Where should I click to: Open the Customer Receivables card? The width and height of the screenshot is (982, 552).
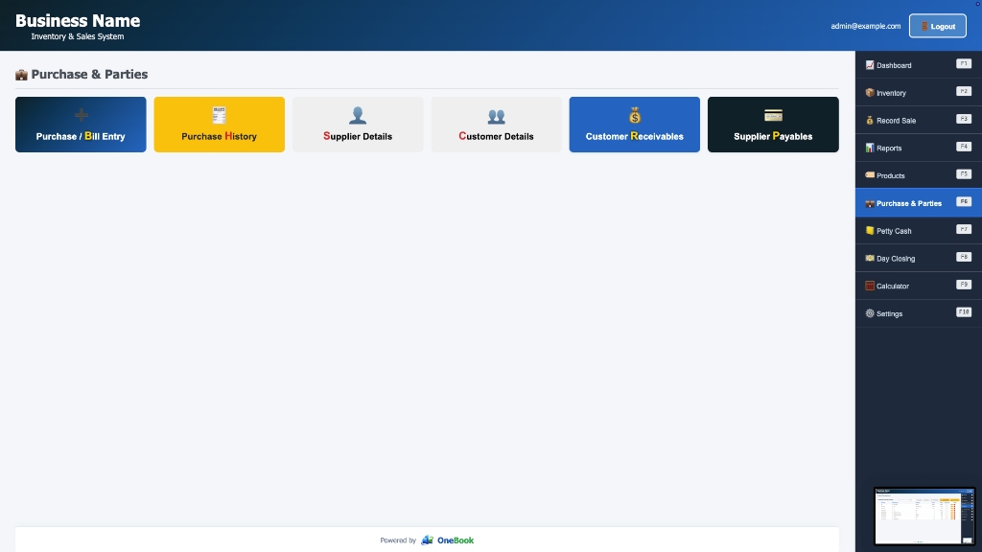635,125
